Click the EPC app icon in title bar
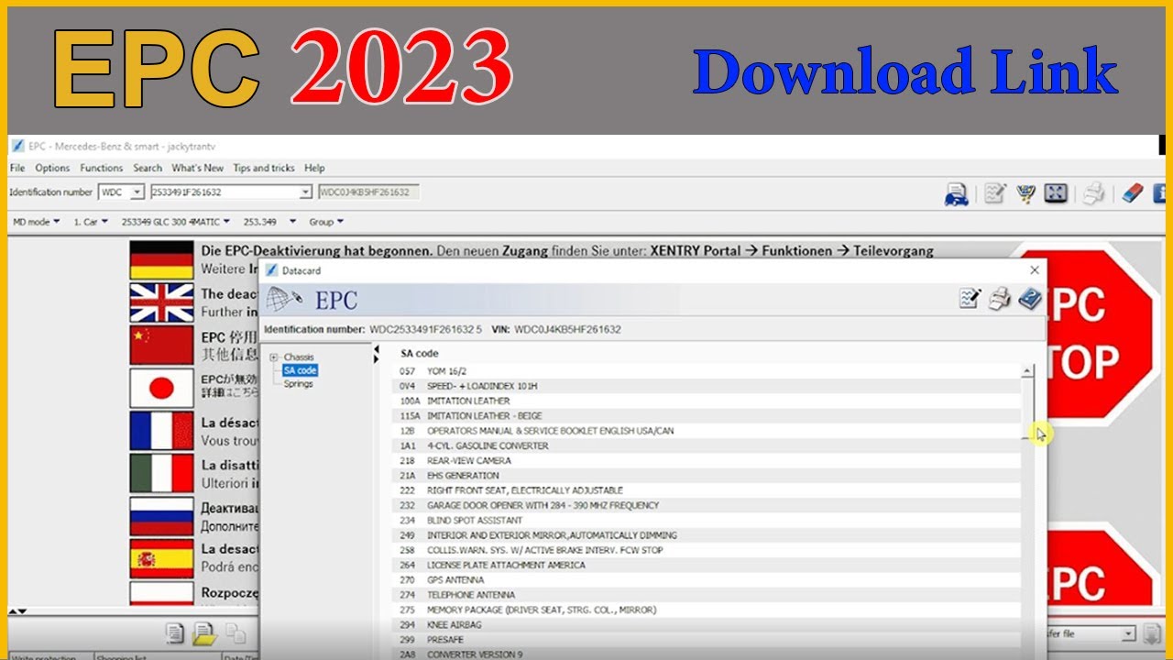The image size is (1173, 660). 17,146
